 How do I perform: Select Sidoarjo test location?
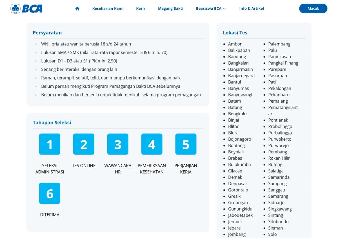coord(277,202)
